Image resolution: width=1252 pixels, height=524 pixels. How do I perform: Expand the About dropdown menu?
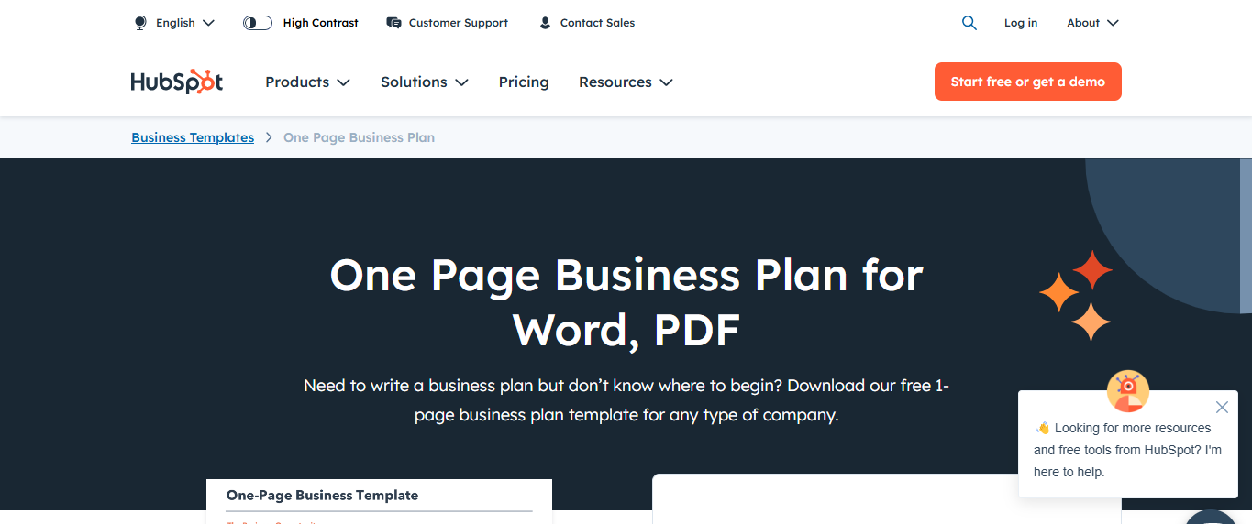[1092, 23]
